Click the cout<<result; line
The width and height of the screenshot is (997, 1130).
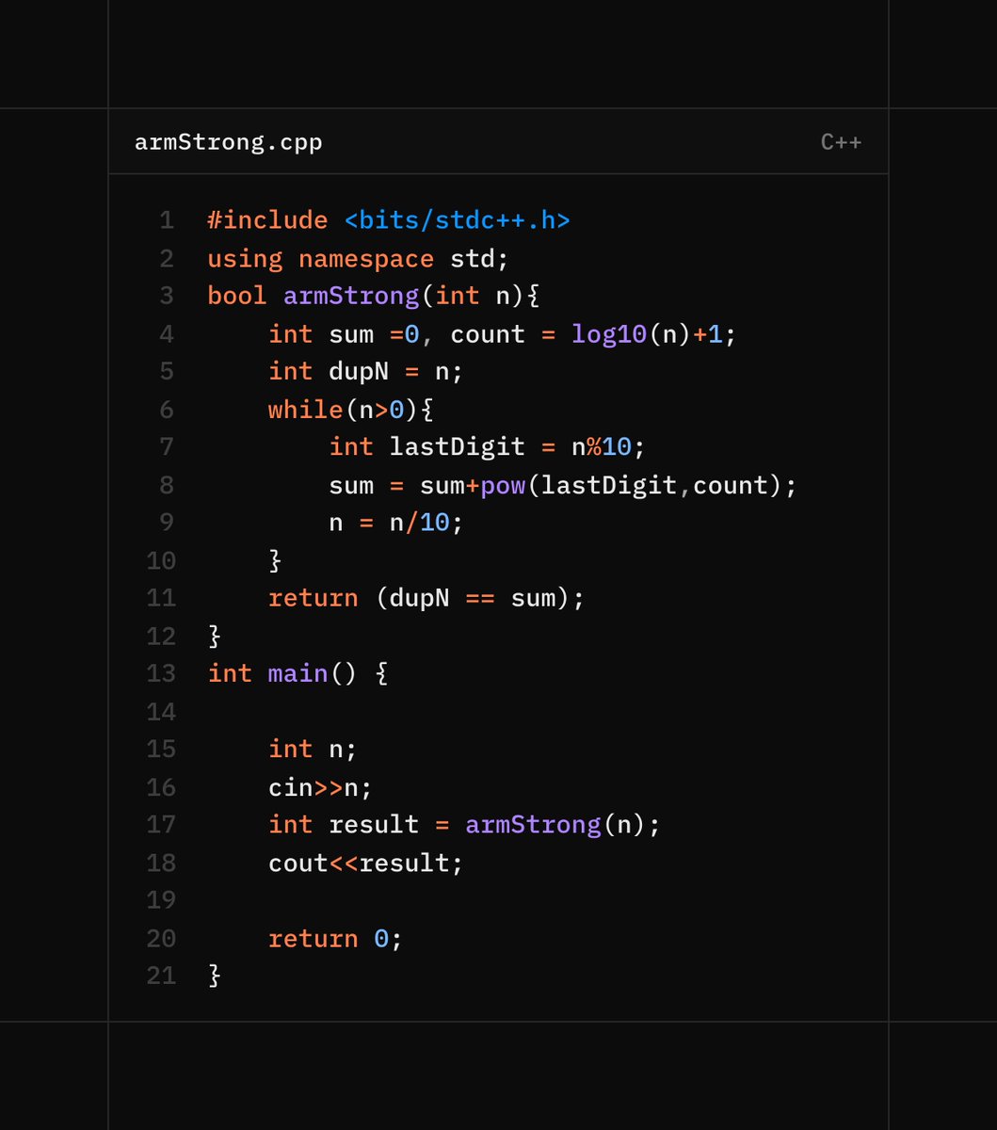(366, 863)
